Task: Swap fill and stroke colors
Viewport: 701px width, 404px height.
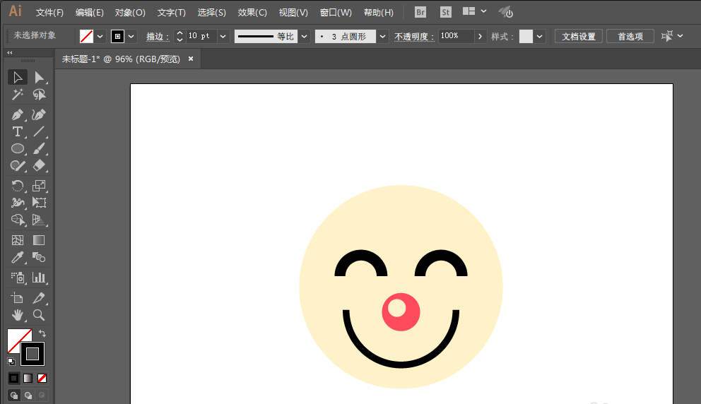Action: click(42, 333)
